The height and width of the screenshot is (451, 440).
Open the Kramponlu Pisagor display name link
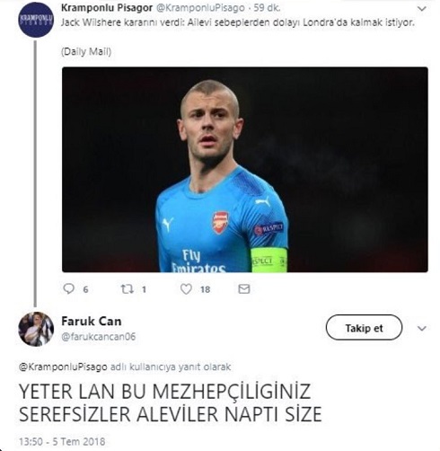[107, 8]
